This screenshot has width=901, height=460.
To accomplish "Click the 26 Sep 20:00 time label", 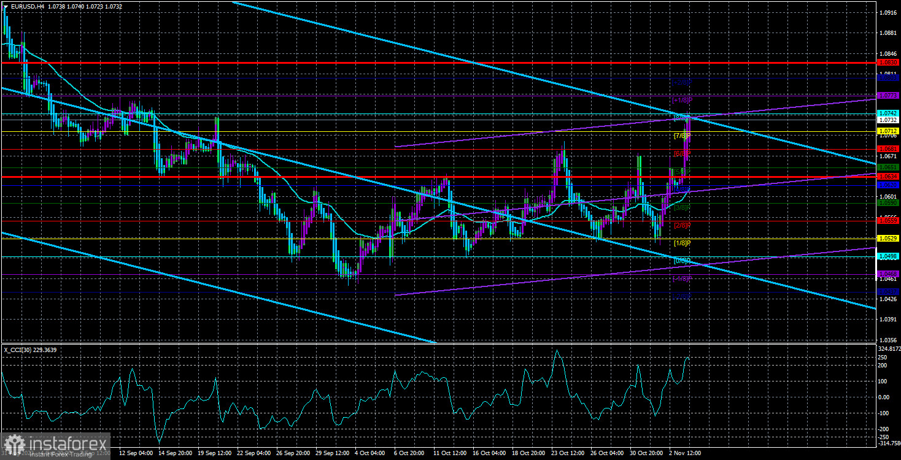I will tap(293, 453).
